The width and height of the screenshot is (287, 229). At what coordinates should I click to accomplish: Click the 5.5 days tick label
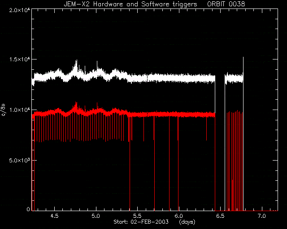pos(138,216)
